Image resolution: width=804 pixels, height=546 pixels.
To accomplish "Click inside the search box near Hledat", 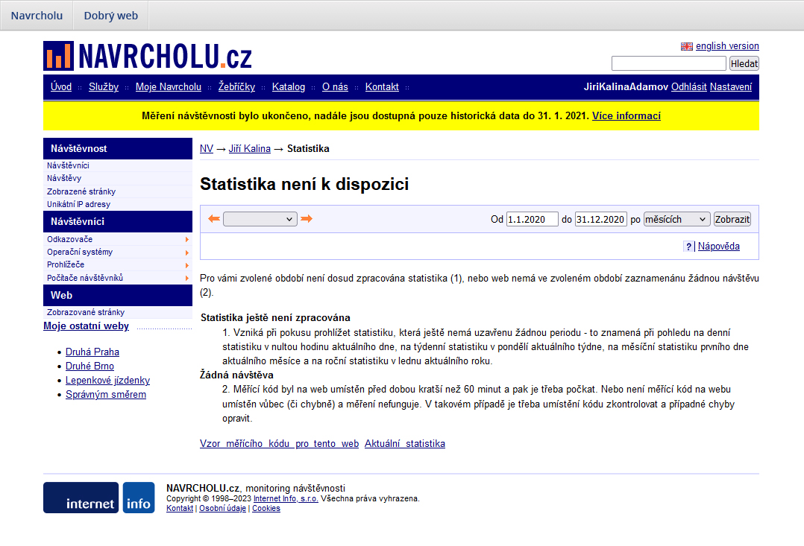I will click(x=668, y=63).
